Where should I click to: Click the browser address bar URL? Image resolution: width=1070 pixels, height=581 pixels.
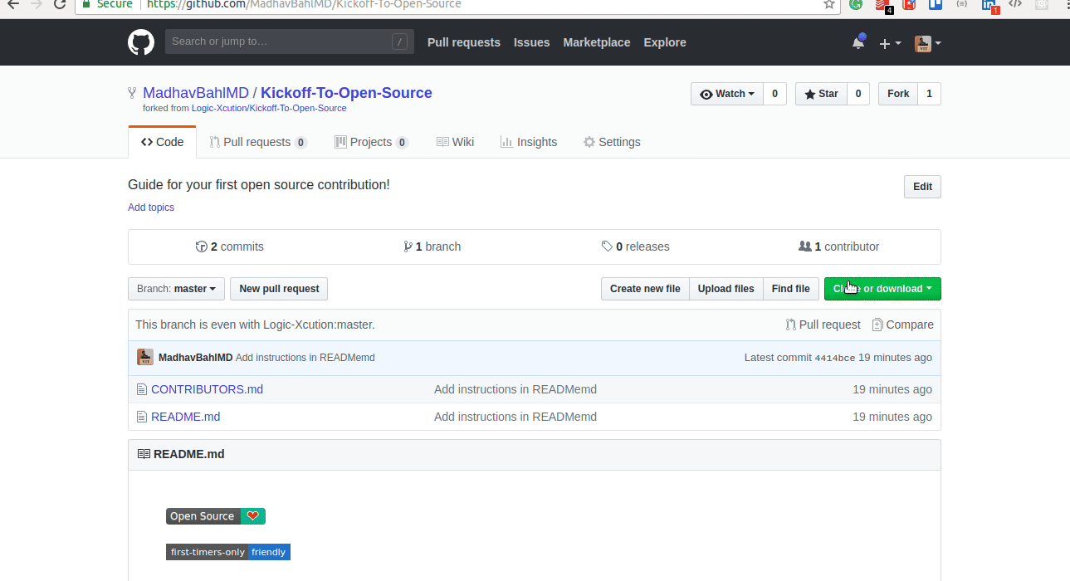pos(303,4)
